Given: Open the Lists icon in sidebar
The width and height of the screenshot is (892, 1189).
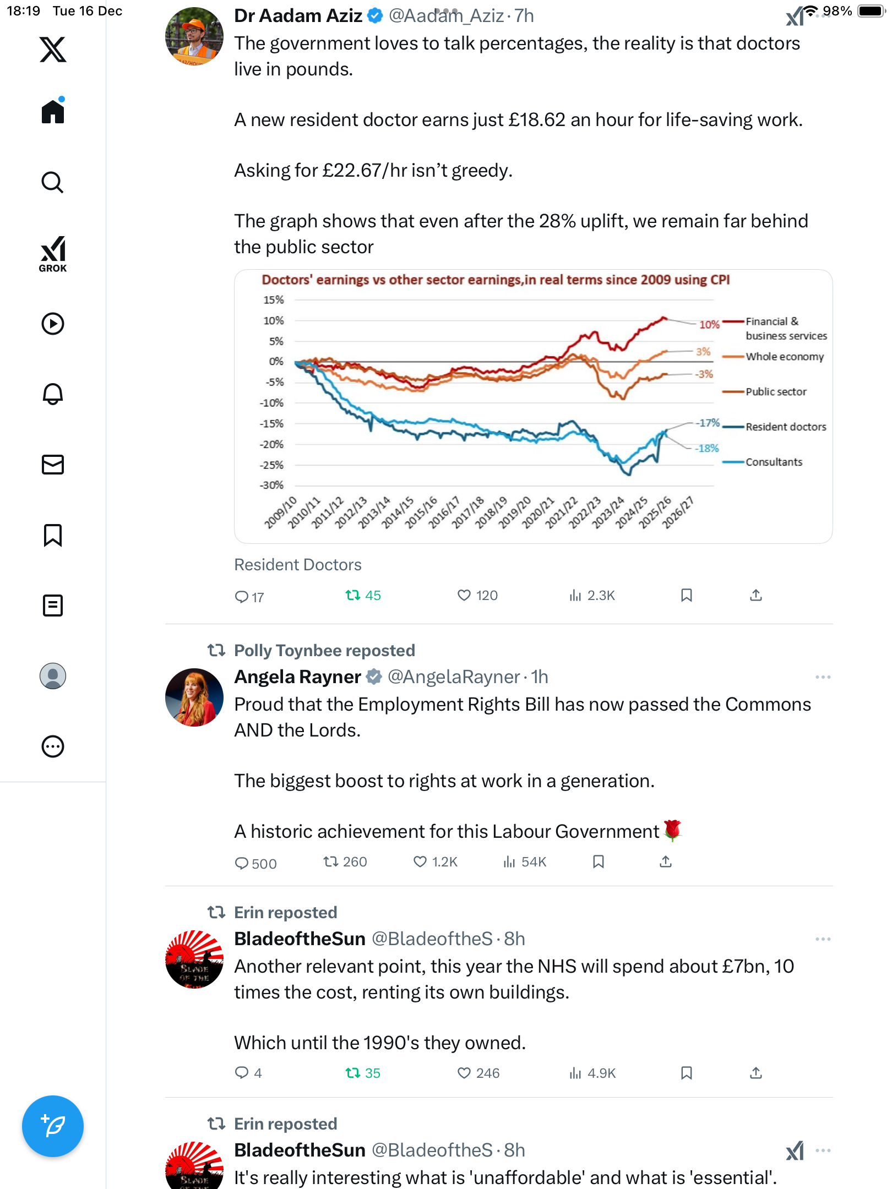Looking at the screenshot, I should point(53,606).
